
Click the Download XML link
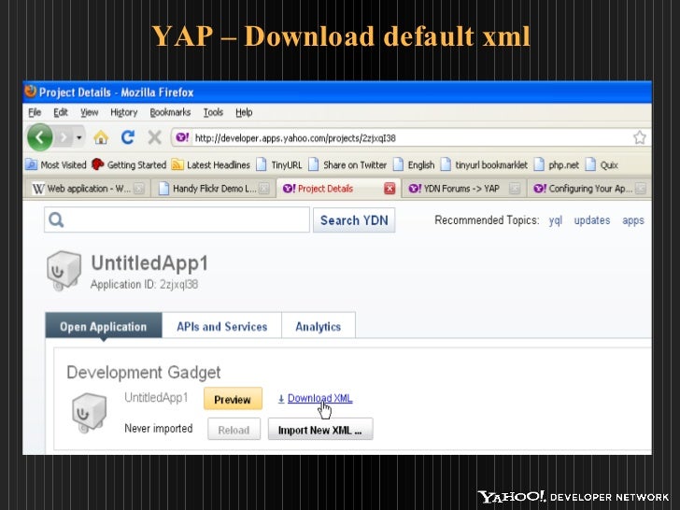click(x=320, y=398)
